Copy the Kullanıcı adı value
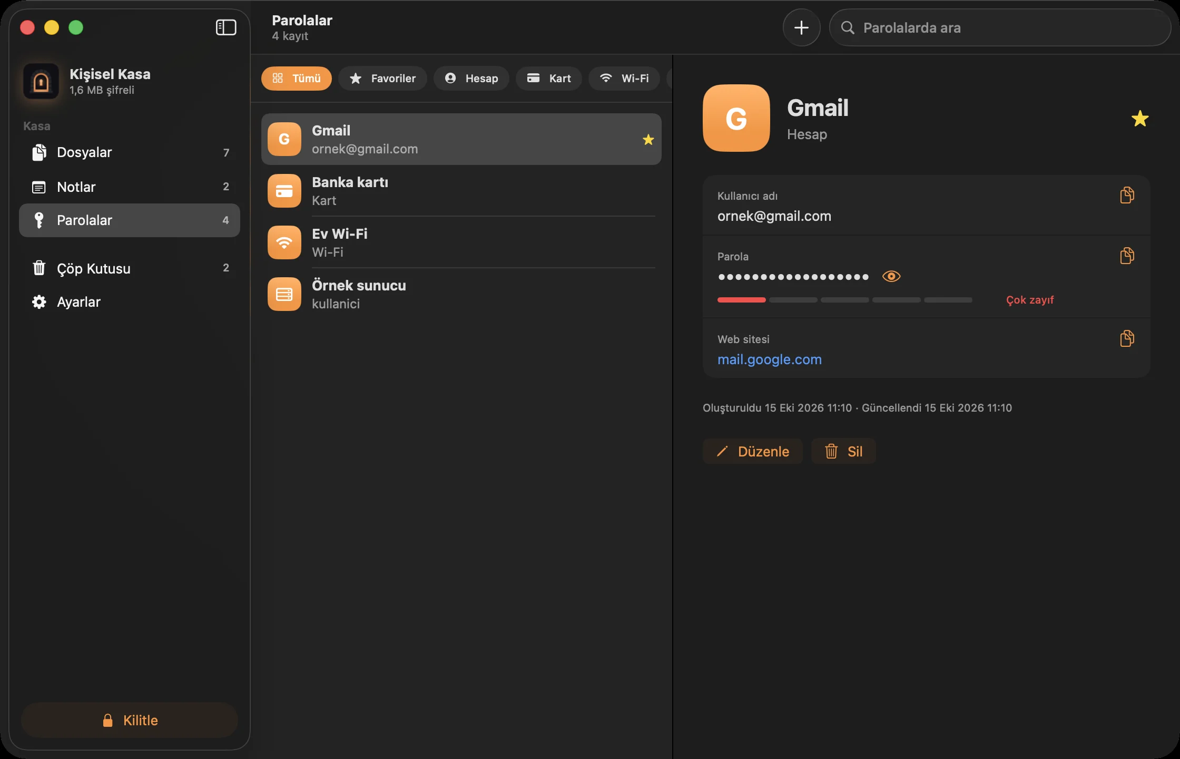Viewport: 1180px width, 759px height. tap(1127, 195)
